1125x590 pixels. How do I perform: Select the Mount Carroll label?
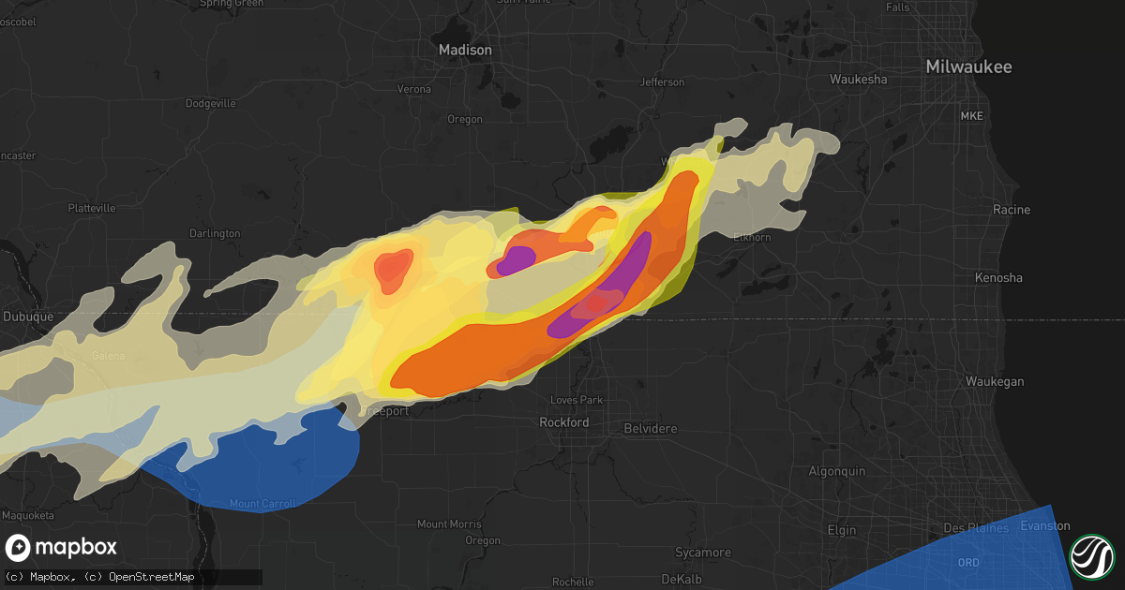point(262,504)
